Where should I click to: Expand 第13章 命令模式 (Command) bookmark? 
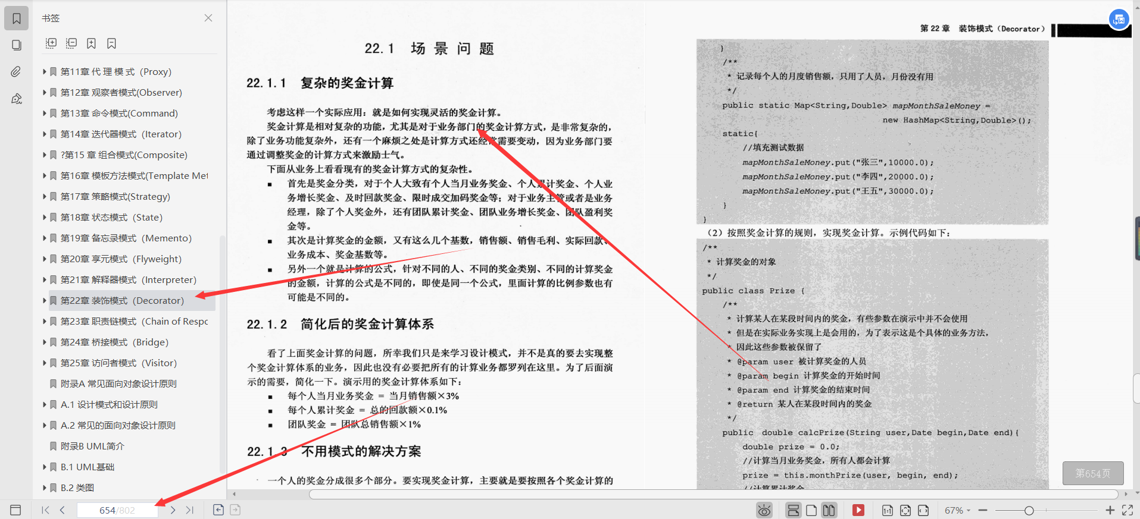pyautogui.click(x=45, y=113)
